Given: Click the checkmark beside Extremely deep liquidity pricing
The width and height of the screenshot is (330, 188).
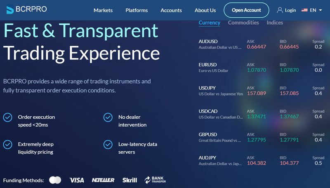Looking at the screenshot, I should 7,144.
